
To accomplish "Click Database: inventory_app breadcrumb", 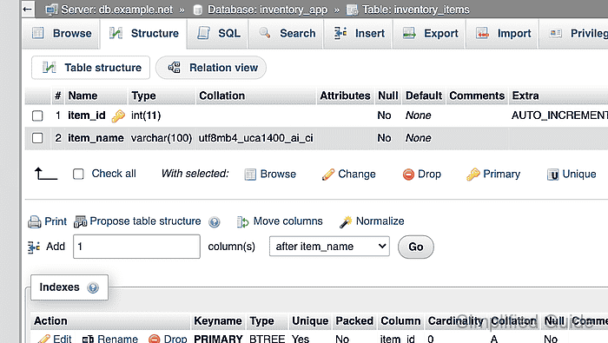I will coord(268,10).
